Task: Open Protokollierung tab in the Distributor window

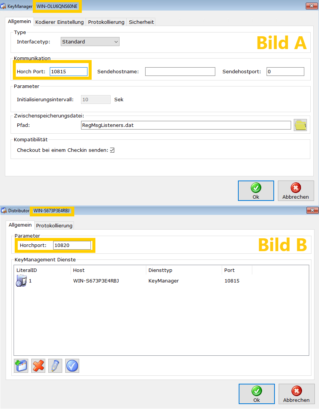Action: [54, 225]
